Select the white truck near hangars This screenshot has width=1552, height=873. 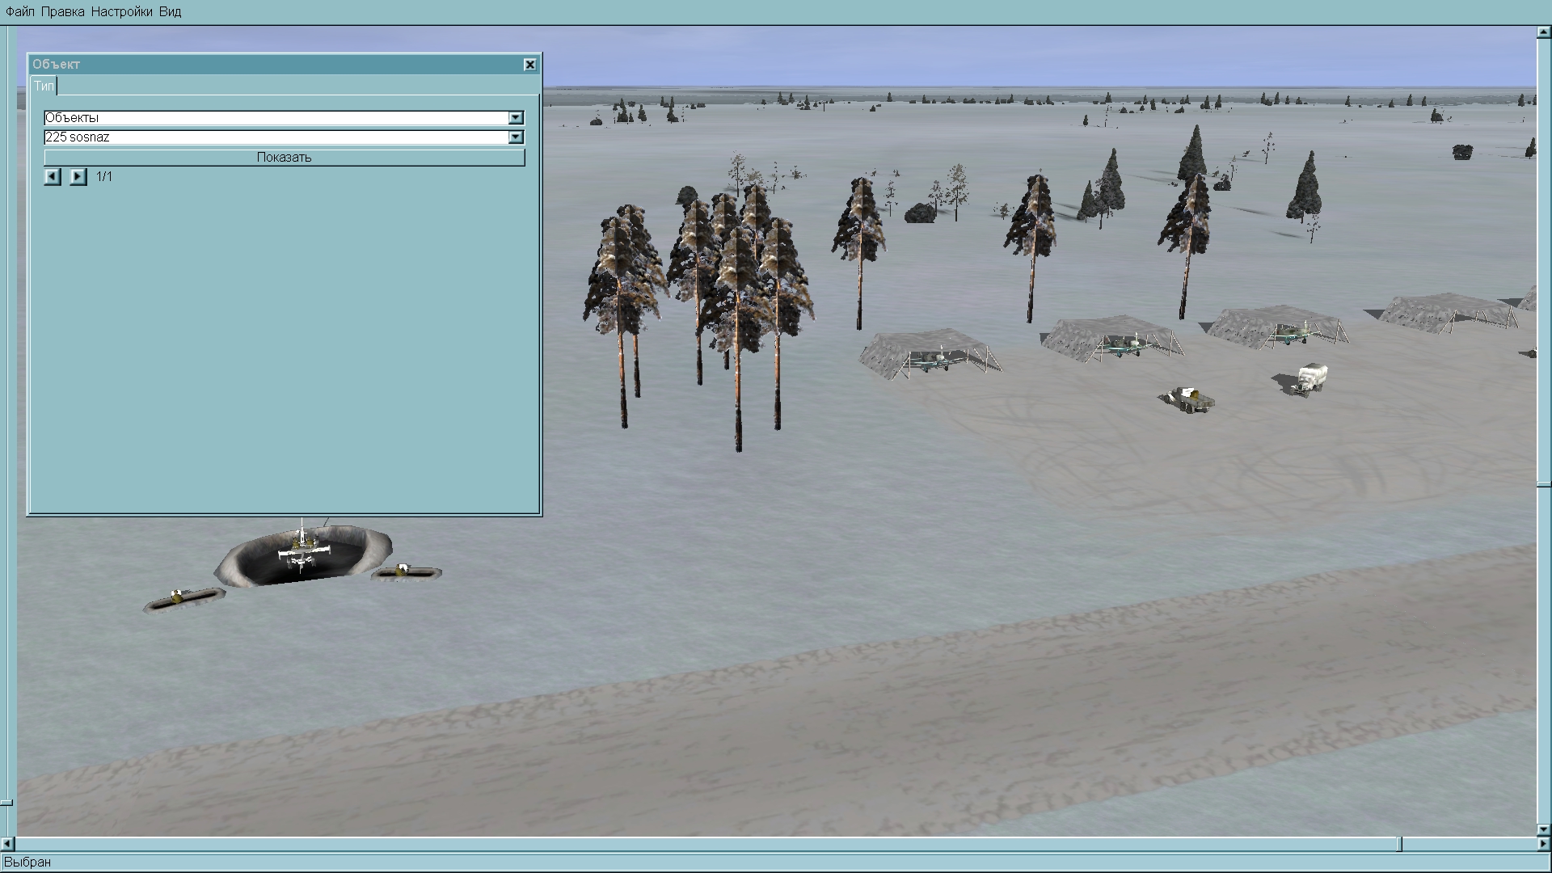click(1308, 378)
